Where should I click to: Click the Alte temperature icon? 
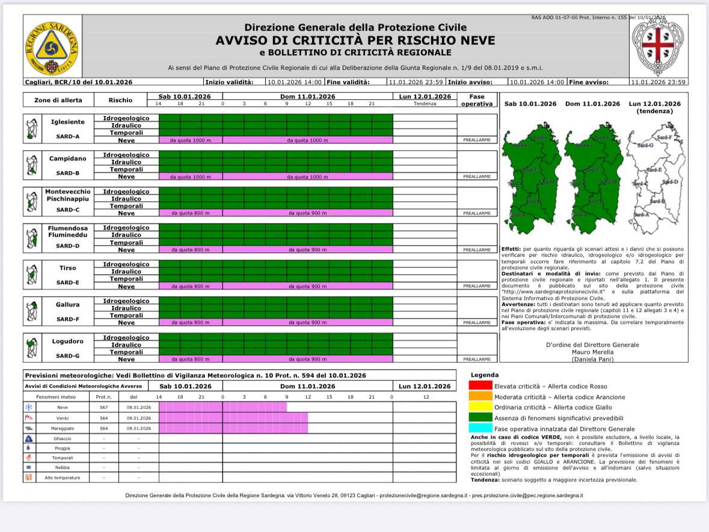coord(28,477)
